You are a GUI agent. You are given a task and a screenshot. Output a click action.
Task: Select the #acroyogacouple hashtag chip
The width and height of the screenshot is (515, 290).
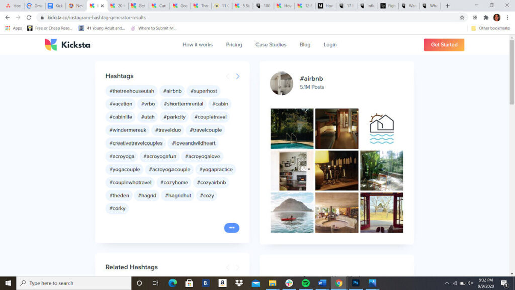tap(169, 169)
